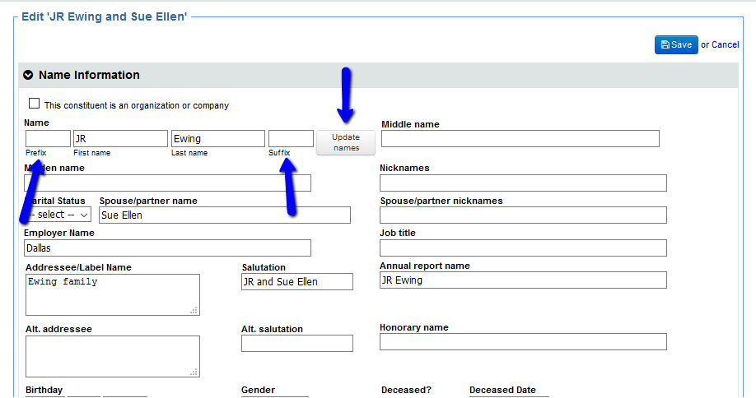Click the Name Information section header
Image resolution: width=756 pixels, height=398 pixels.
coord(378,75)
